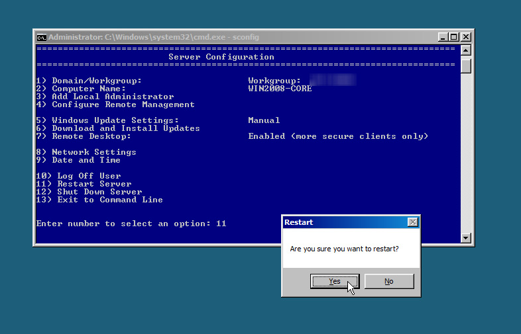Click '1) Domain/Workgroup:' line
Screen dimensions: 521x334
coord(89,81)
